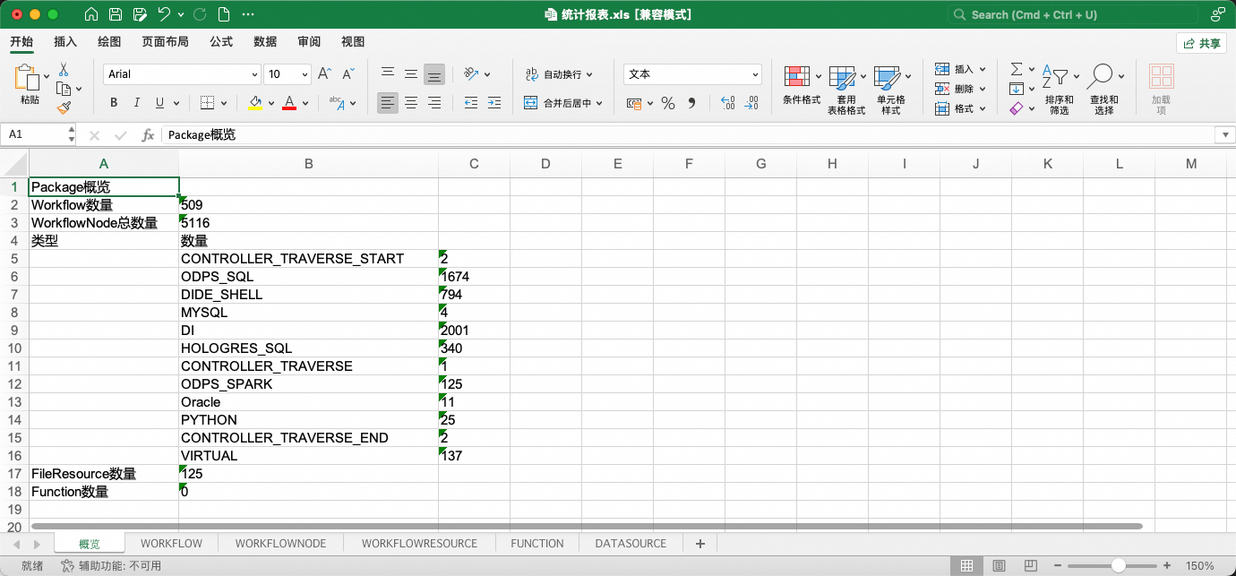Click the Share profile icon top right
1236x576 pixels.
pyautogui.click(x=1218, y=14)
